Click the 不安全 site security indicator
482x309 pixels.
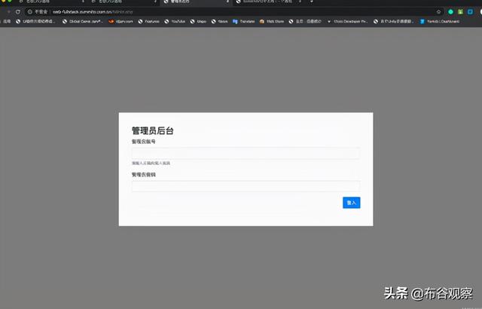point(38,12)
